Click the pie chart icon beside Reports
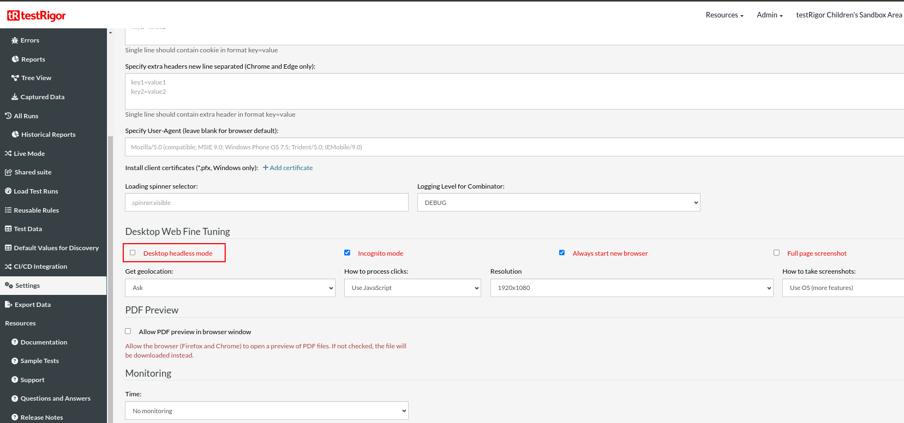Screen dimensions: 904x423 tap(15, 59)
